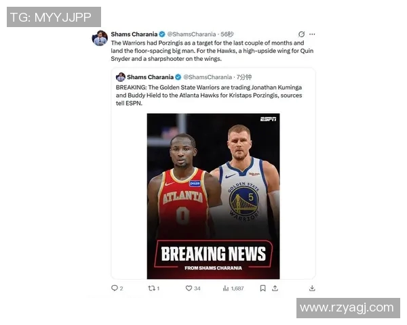Click the quoted tweet author name
This screenshot has height=325, width=407.
click(151, 77)
